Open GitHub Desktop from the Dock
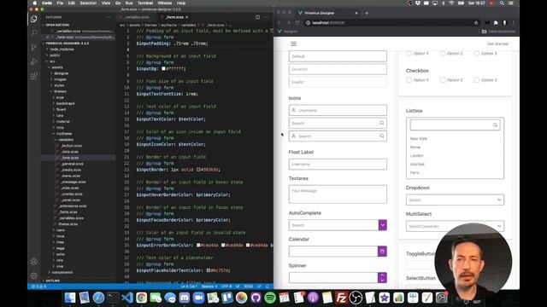 click(x=256, y=298)
